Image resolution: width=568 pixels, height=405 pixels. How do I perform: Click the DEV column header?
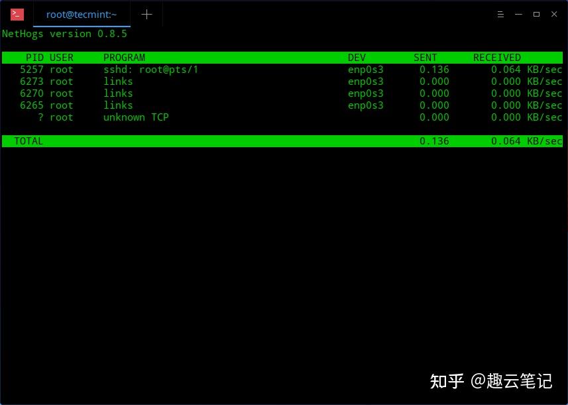(357, 57)
